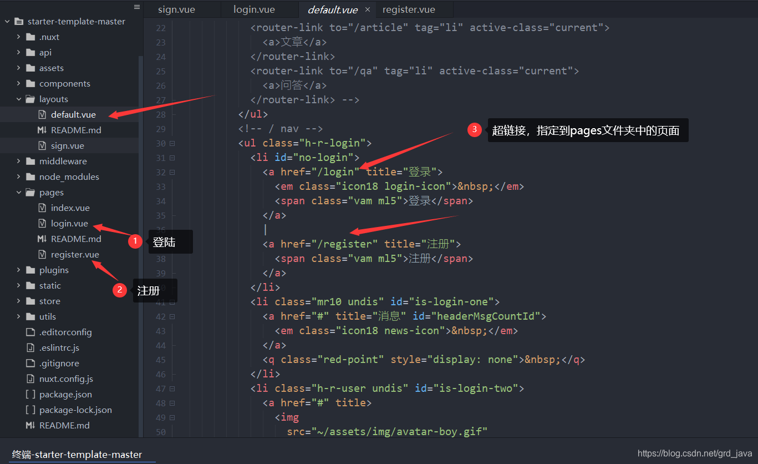Image resolution: width=758 pixels, height=464 pixels.
Task: Click line number 28 in the gutter
Action: (x=160, y=114)
